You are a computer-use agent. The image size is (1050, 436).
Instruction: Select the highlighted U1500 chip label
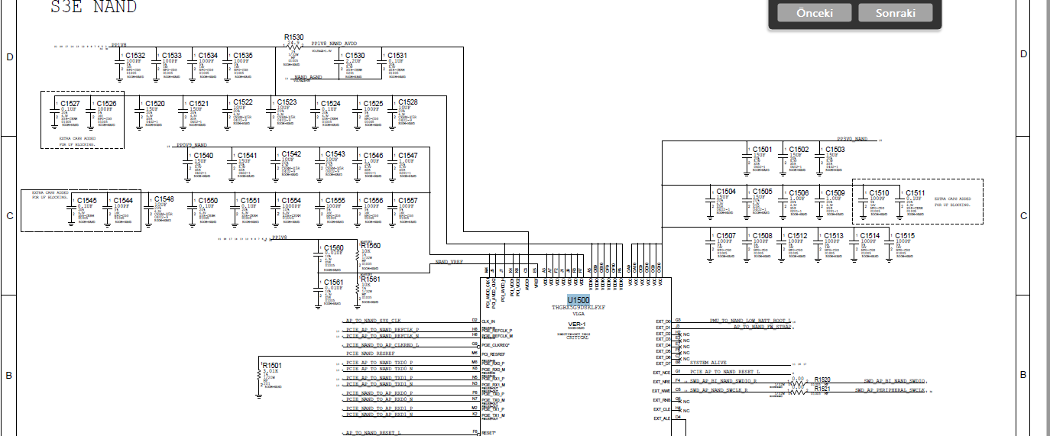click(x=578, y=300)
